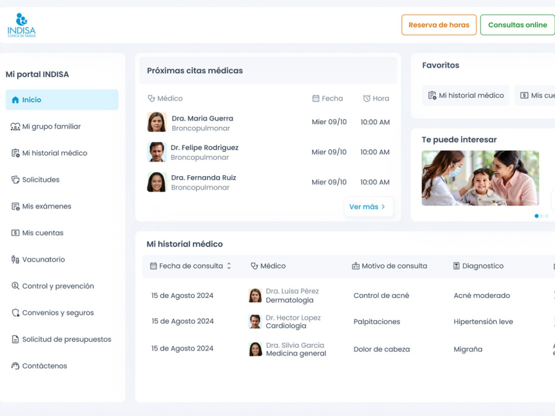
Task: Click the Diagnostico header icon
Action: point(457,266)
